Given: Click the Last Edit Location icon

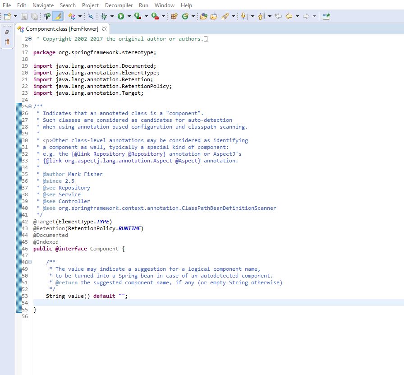Looking at the screenshot, I should coord(278,17).
